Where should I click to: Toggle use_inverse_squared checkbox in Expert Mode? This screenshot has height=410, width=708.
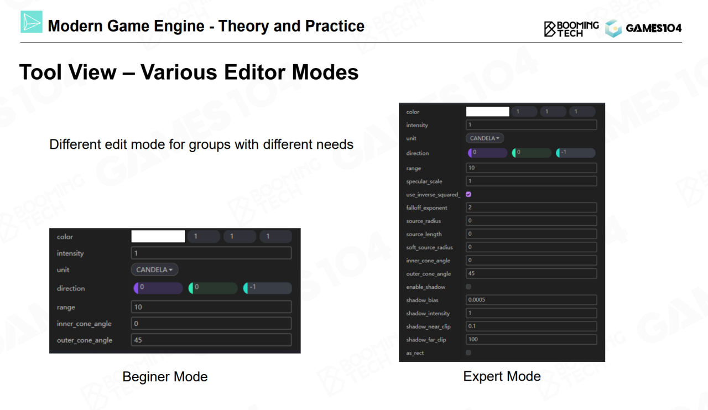coord(468,195)
